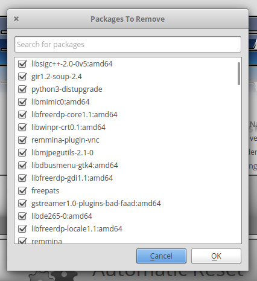Toggle the python3-distupgrade checkbox
The image size is (257, 281).
pyautogui.click(x=22, y=89)
